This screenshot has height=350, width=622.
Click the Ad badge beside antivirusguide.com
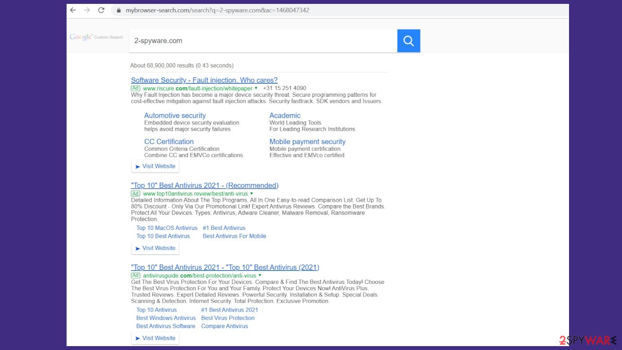click(136, 276)
